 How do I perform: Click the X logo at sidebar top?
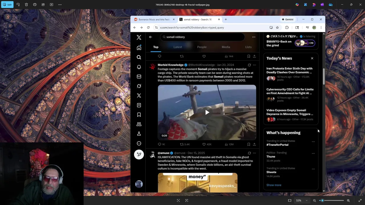pos(139,37)
